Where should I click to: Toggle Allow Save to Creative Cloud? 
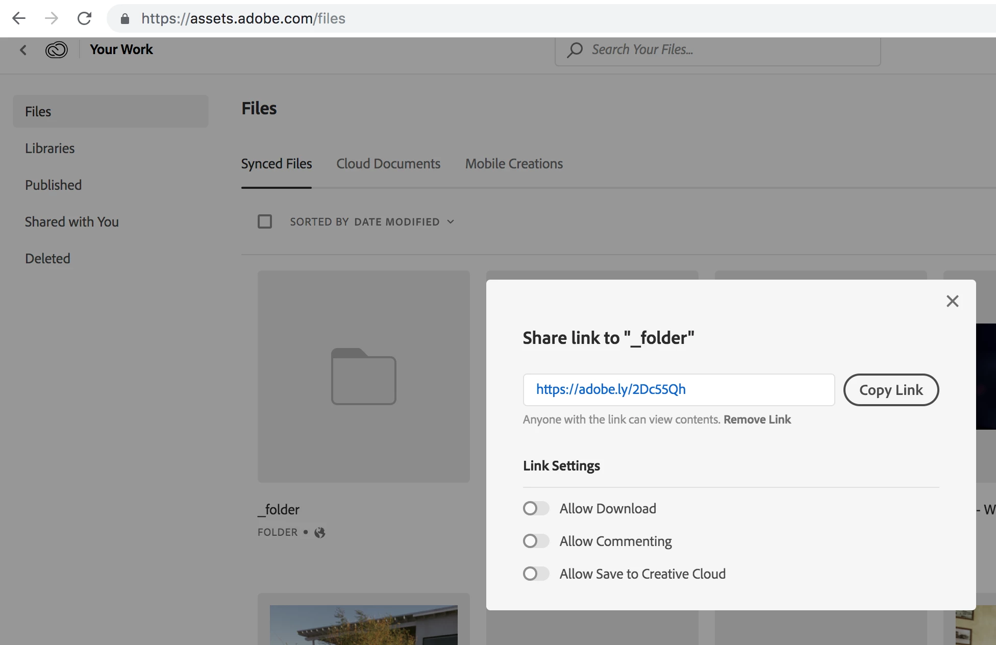pyautogui.click(x=536, y=574)
